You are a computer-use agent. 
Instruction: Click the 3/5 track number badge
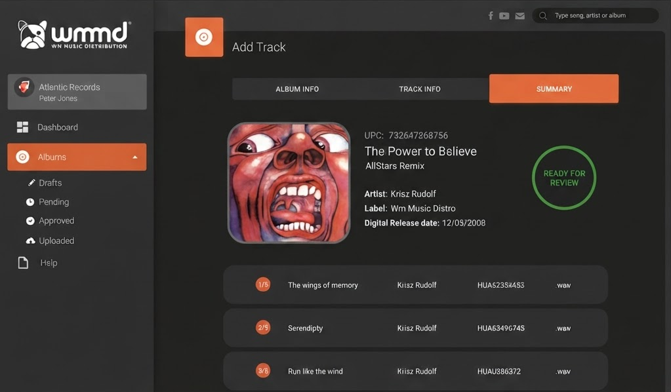pyautogui.click(x=263, y=370)
